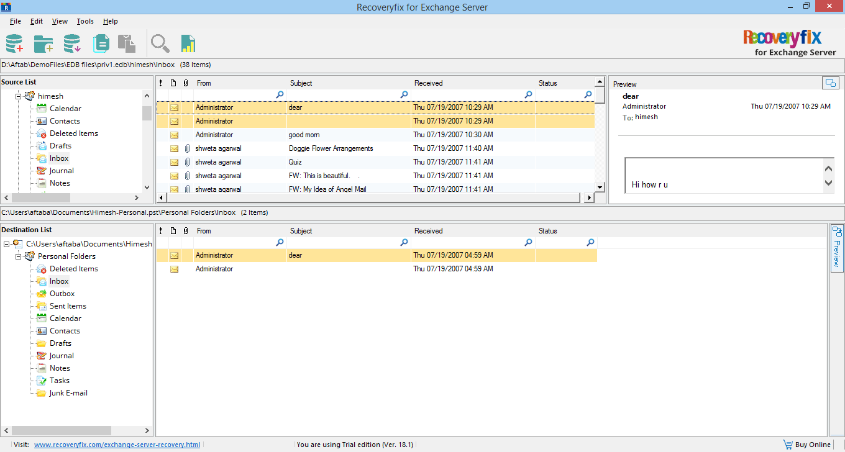Click the Add Destination folder toolbar icon

(43, 43)
